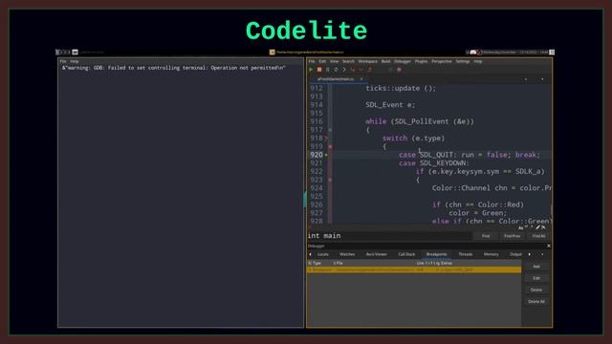The image size is (612, 344).
Task: Click the Edit breakpoint button
Action: pyautogui.click(x=536, y=278)
